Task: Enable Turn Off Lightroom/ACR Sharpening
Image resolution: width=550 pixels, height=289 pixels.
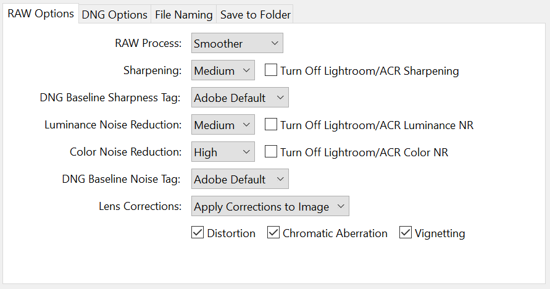Action: pyautogui.click(x=270, y=71)
